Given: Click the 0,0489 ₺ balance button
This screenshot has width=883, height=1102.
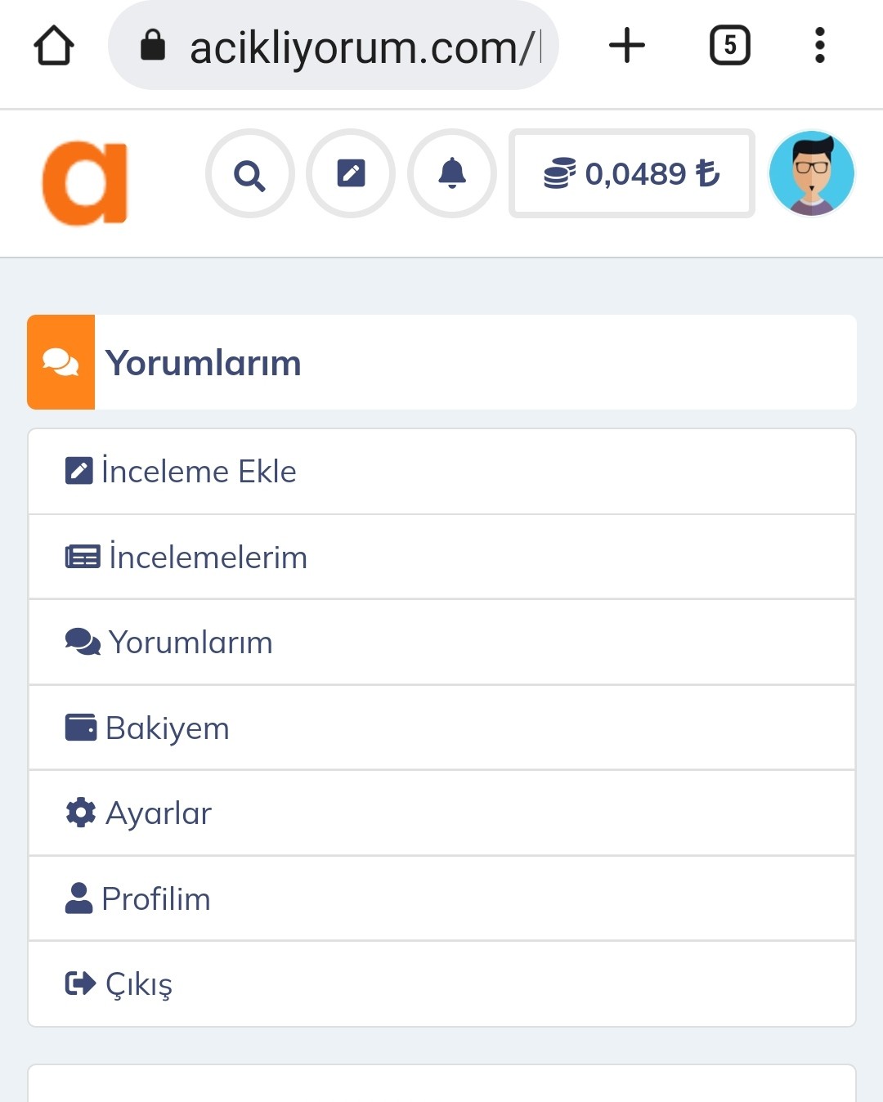Looking at the screenshot, I should (x=631, y=173).
